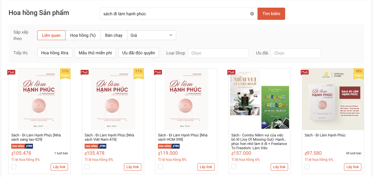The image size is (373, 177).
Task: Filter by Hoa hồng Xtra
Action: (55, 53)
